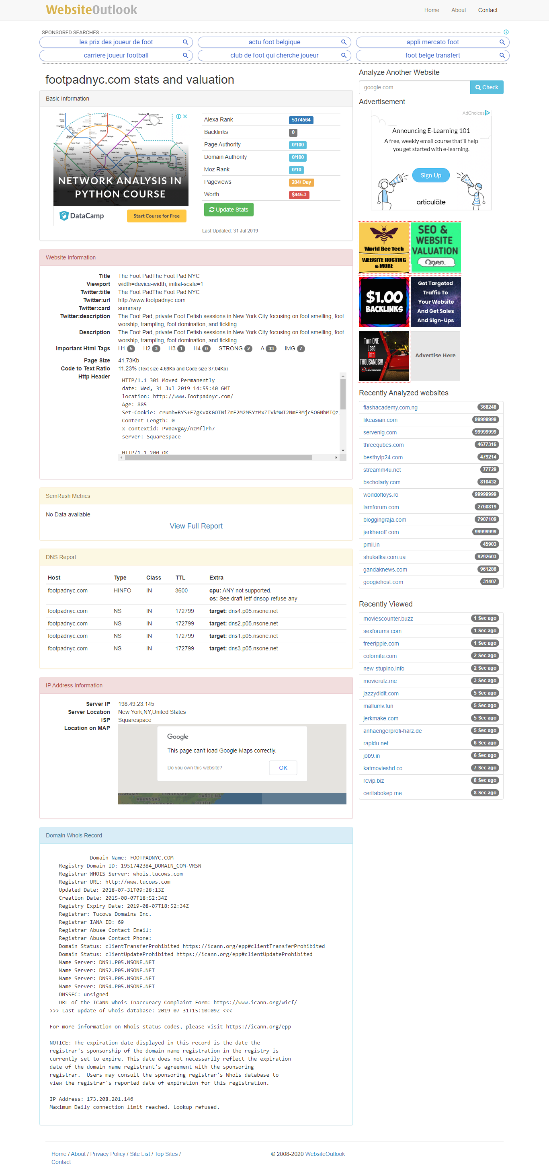Open bloggingraja.com link

click(x=385, y=520)
